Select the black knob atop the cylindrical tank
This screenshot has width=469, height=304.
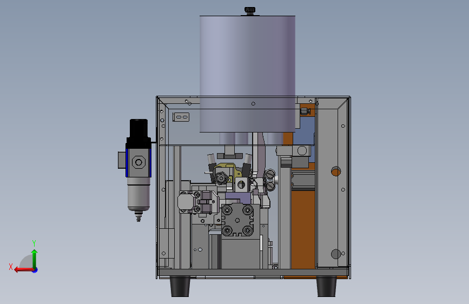[250, 11]
